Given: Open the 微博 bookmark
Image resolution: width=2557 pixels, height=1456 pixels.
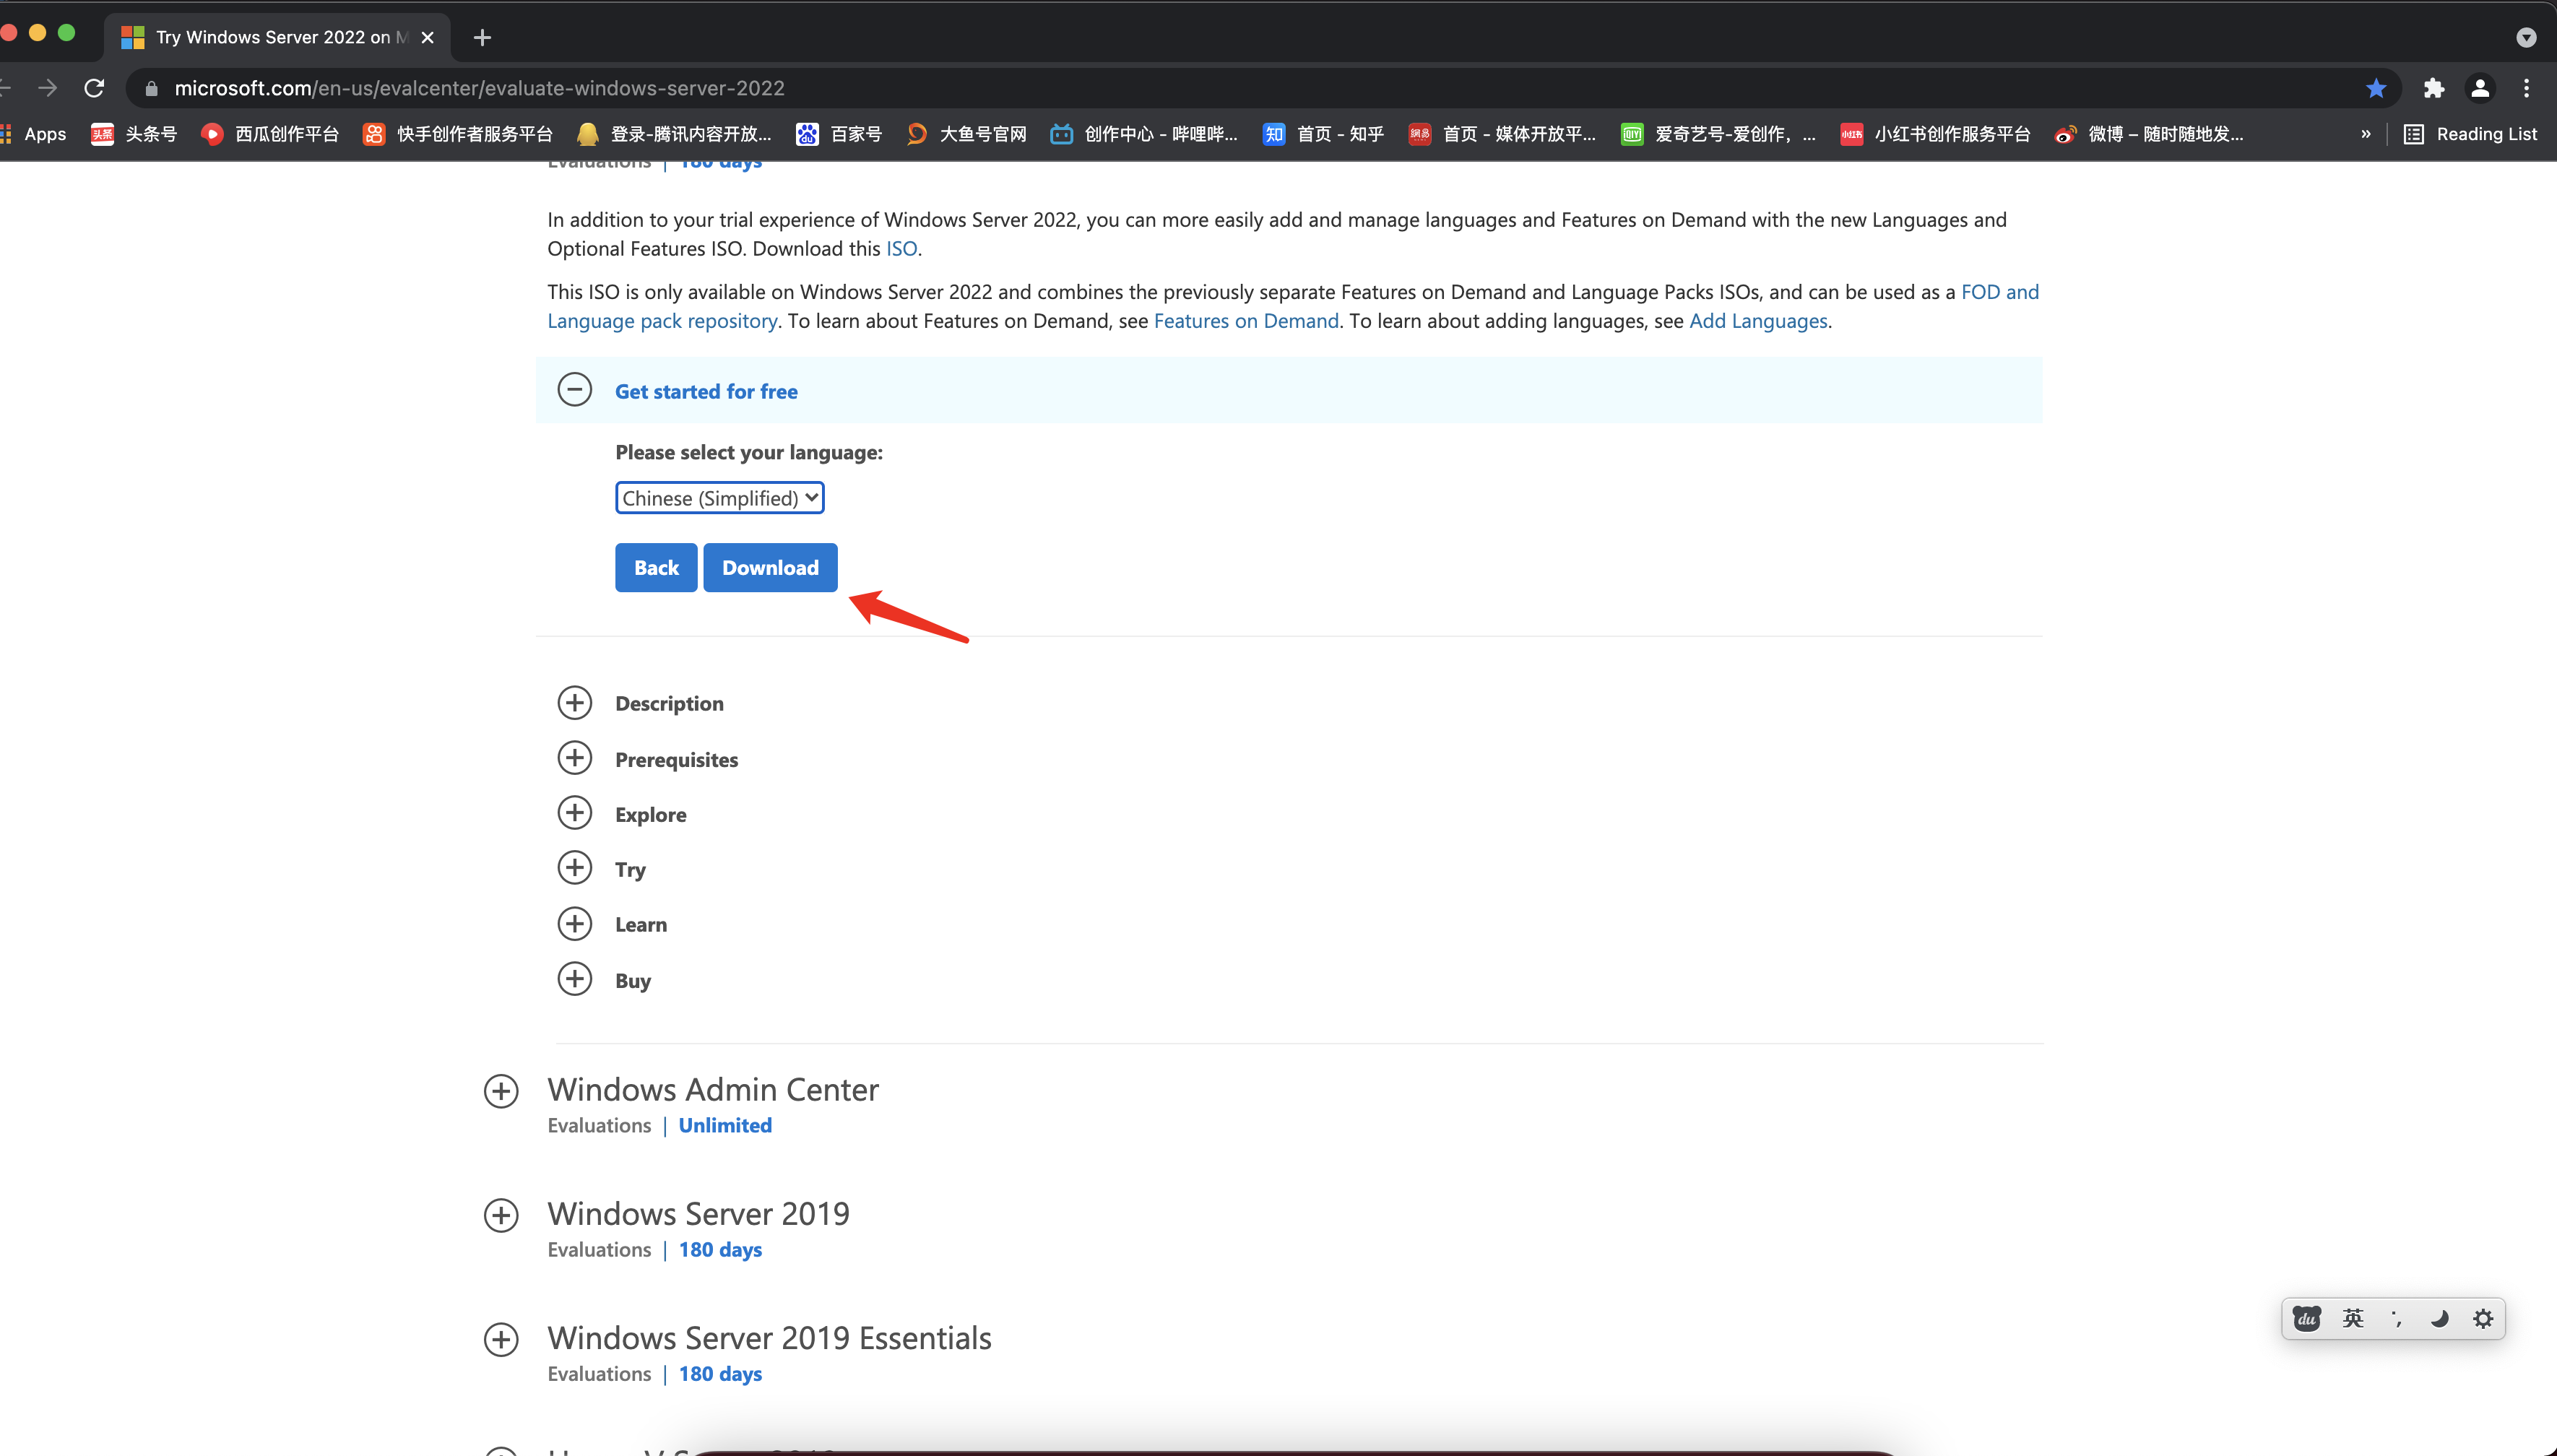Looking at the screenshot, I should click(x=2148, y=134).
